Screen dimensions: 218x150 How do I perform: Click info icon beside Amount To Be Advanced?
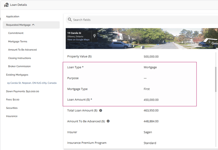tap(108, 121)
